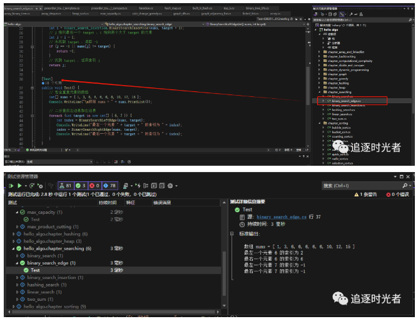The width and height of the screenshot is (418, 319).
Task: Click the Solution Explorer home/switch views icon
Action: [316, 14]
